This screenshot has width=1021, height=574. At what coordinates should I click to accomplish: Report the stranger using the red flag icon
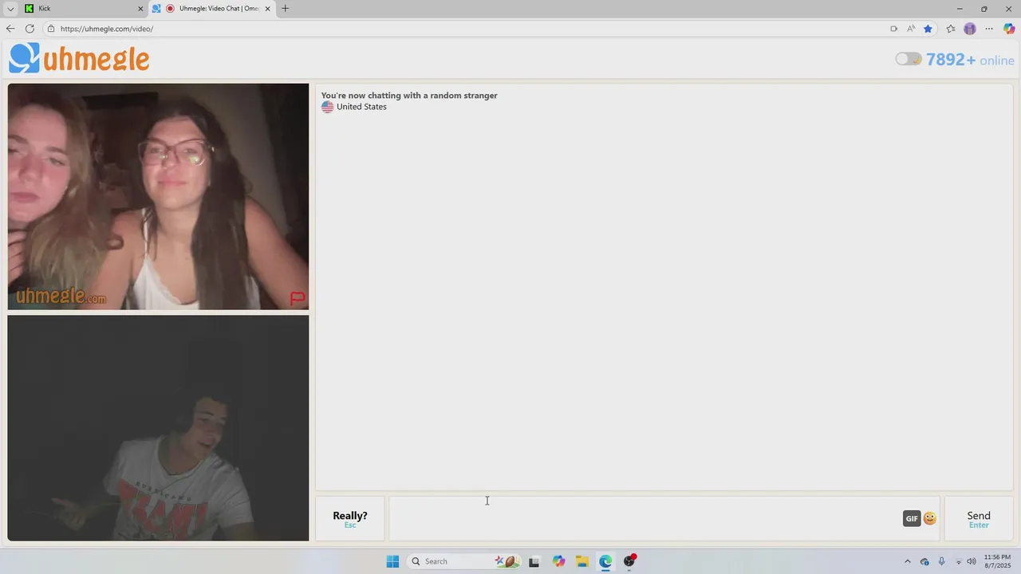298,297
